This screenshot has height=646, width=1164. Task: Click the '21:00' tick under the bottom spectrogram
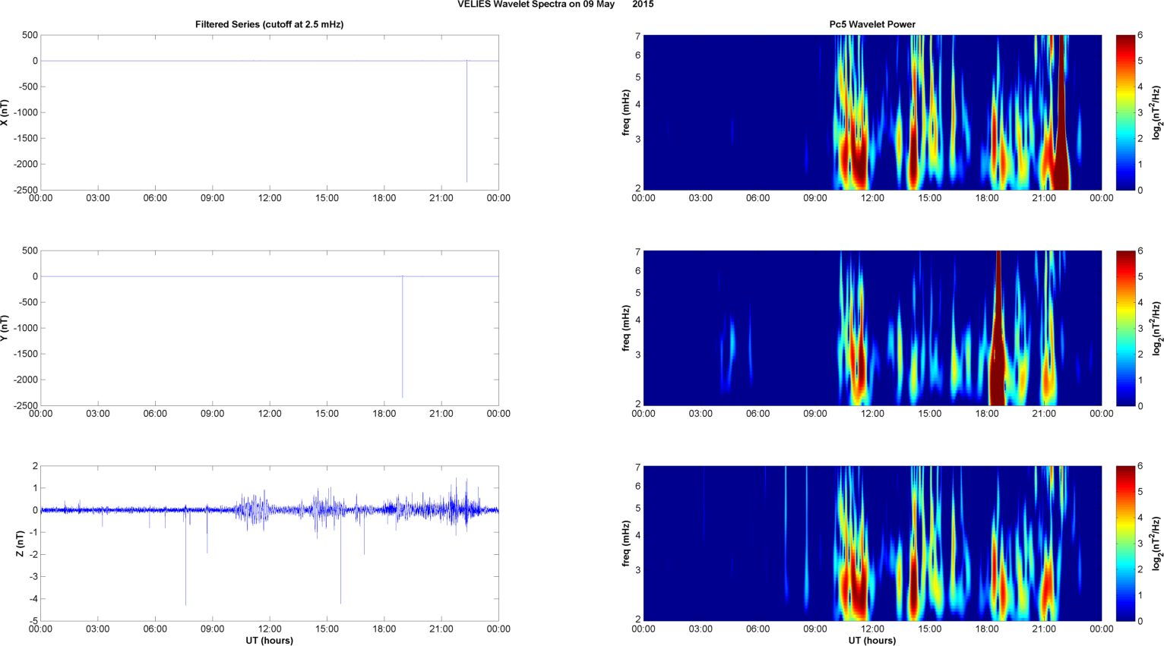click(x=1044, y=629)
